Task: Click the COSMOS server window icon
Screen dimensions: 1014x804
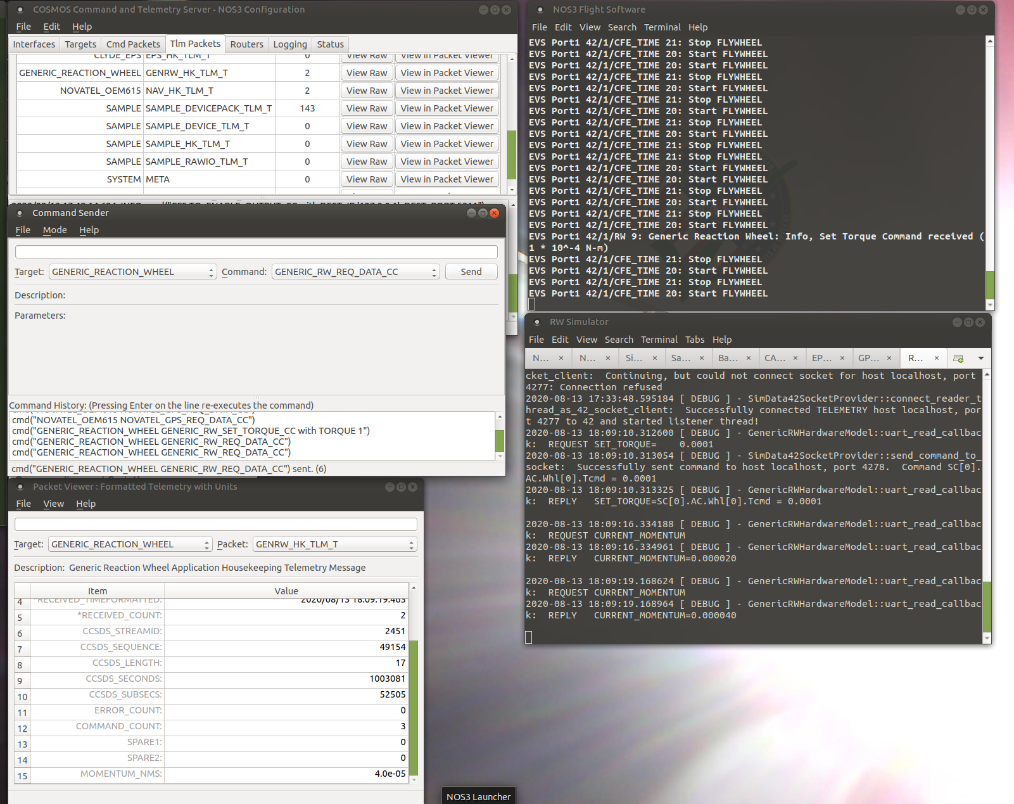Action: [x=20, y=10]
